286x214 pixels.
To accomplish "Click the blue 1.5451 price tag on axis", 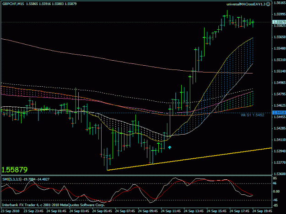I will coord(279,113).
